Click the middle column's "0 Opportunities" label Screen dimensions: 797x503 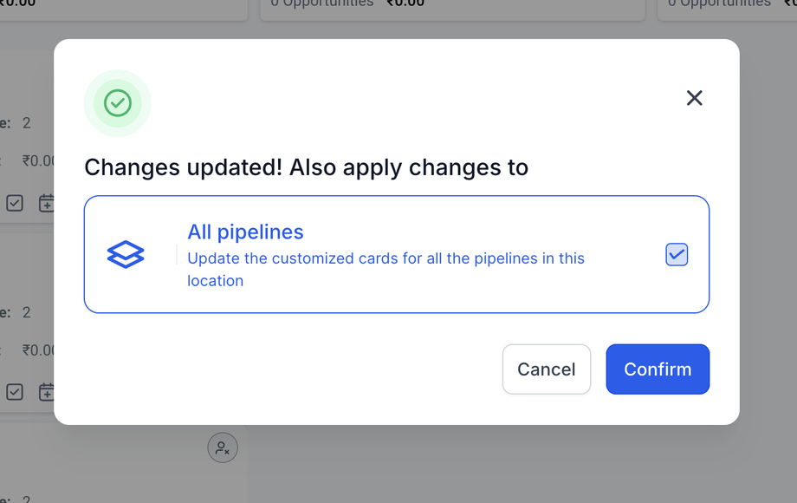click(322, 3)
